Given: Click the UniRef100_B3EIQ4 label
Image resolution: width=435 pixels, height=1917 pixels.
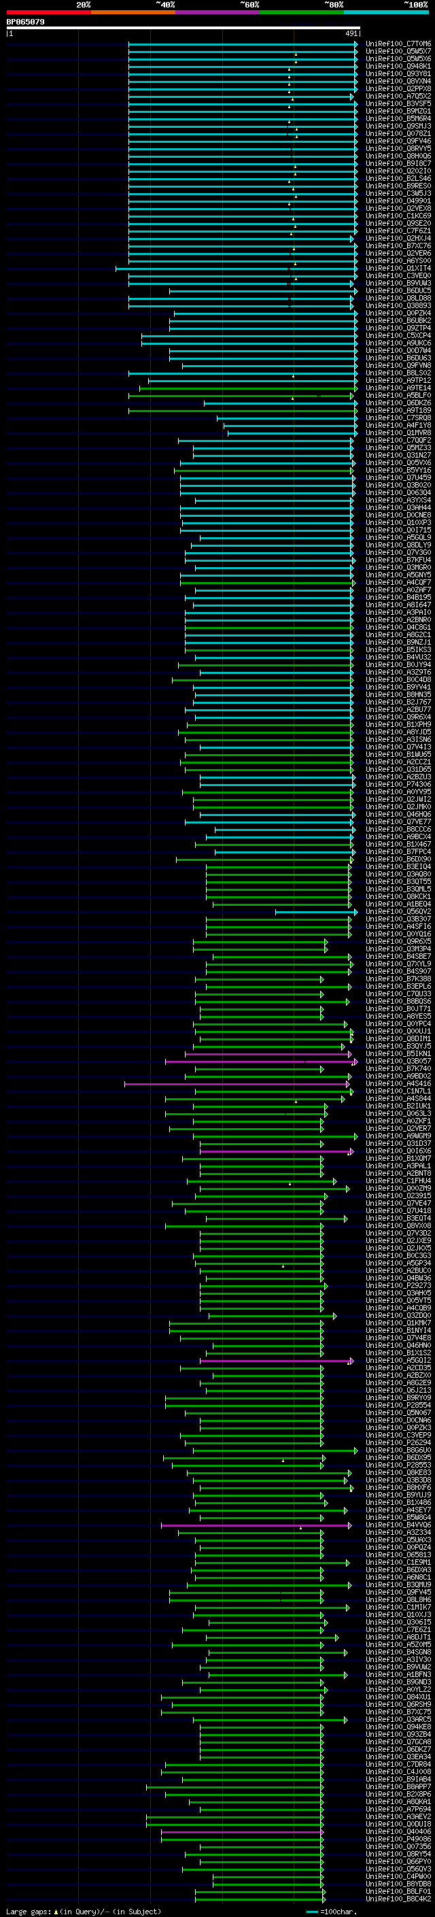Looking at the screenshot, I should [398, 867].
